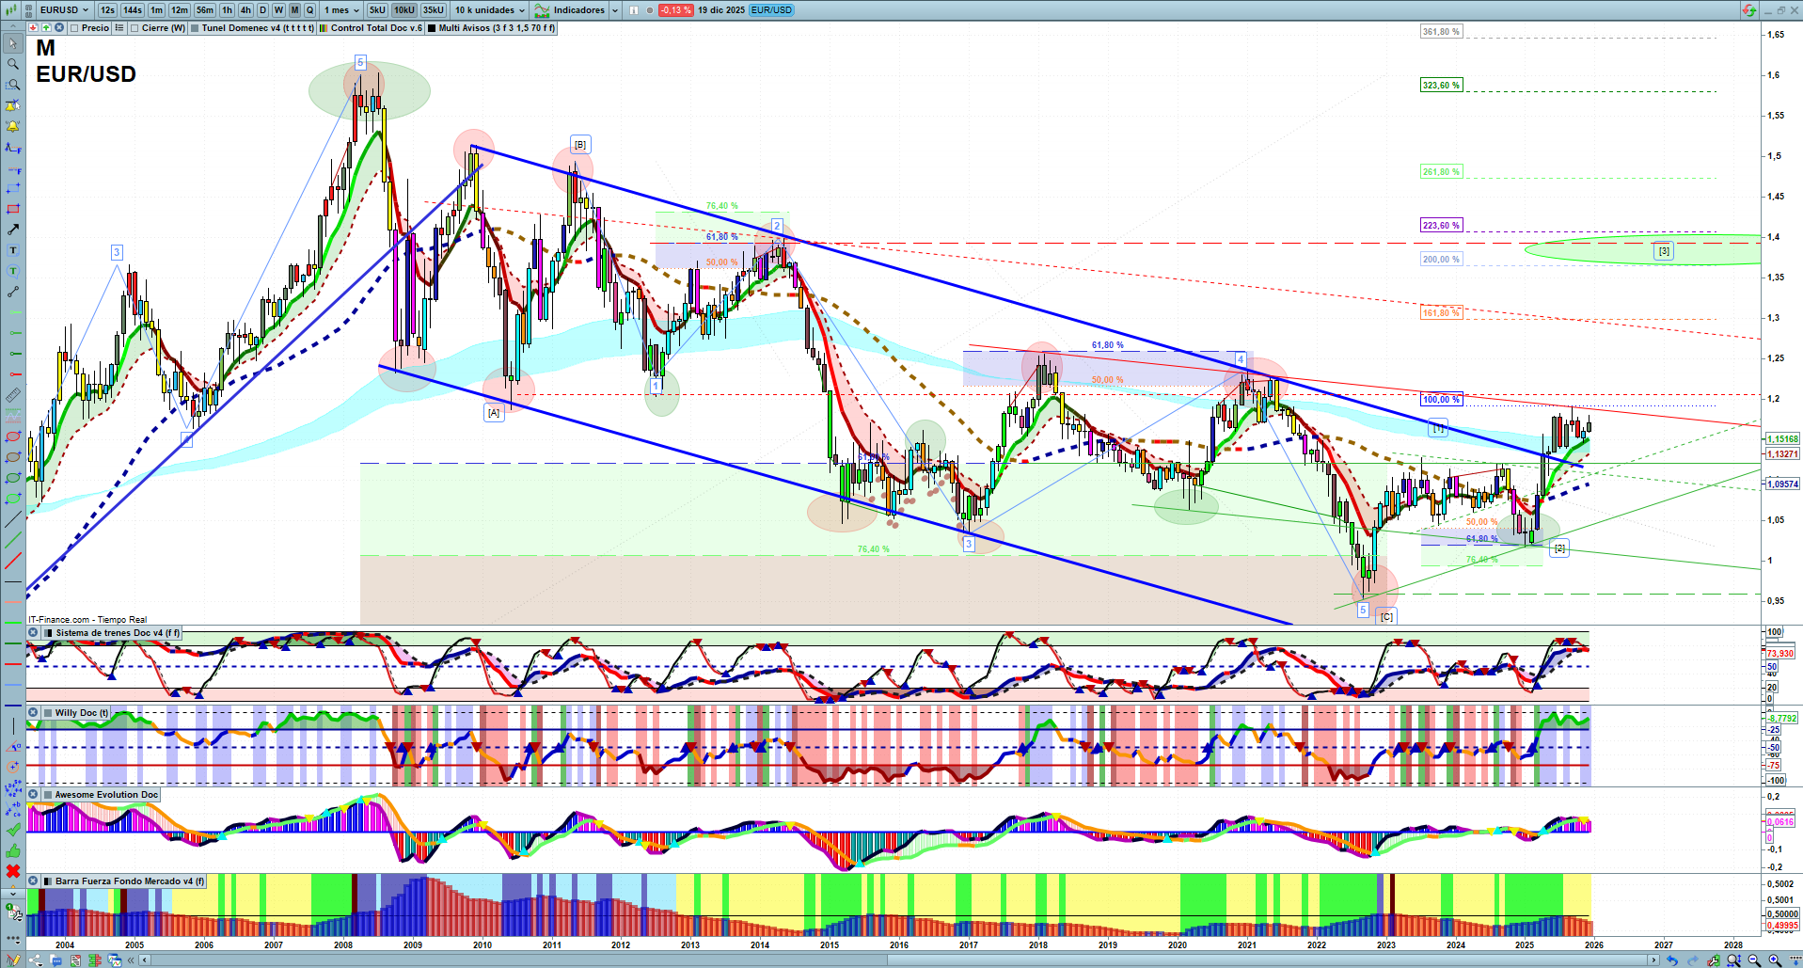
Task: Collapse panel with chevron under chart icon
Action: click(x=12, y=28)
